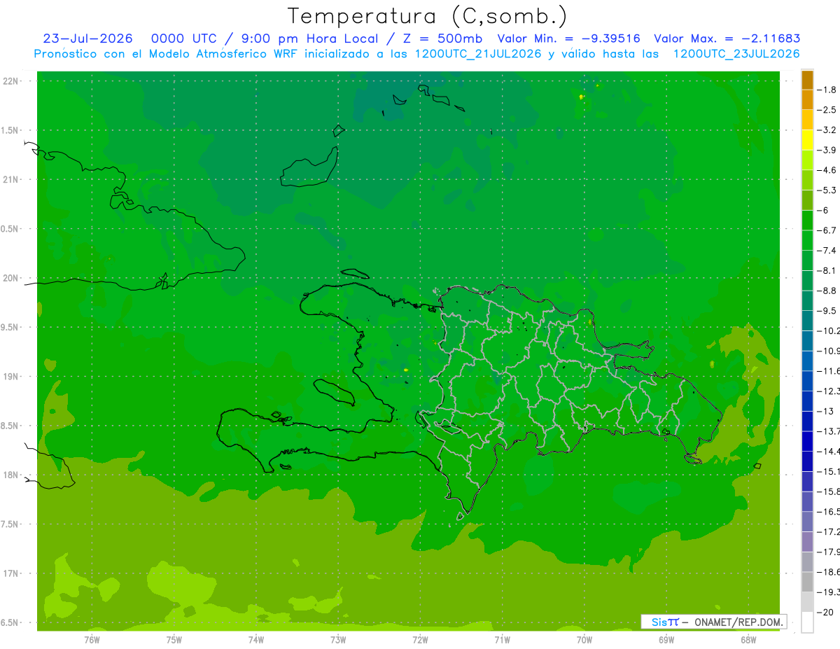
Task: Select the date text 23-Jul-2026
Action: tap(87, 39)
